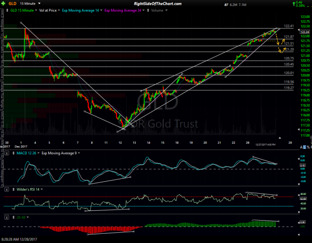Open the Vol at Price dropdown arrow
Image resolution: width=312 pixels, height=243 pixels.
(59, 10)
